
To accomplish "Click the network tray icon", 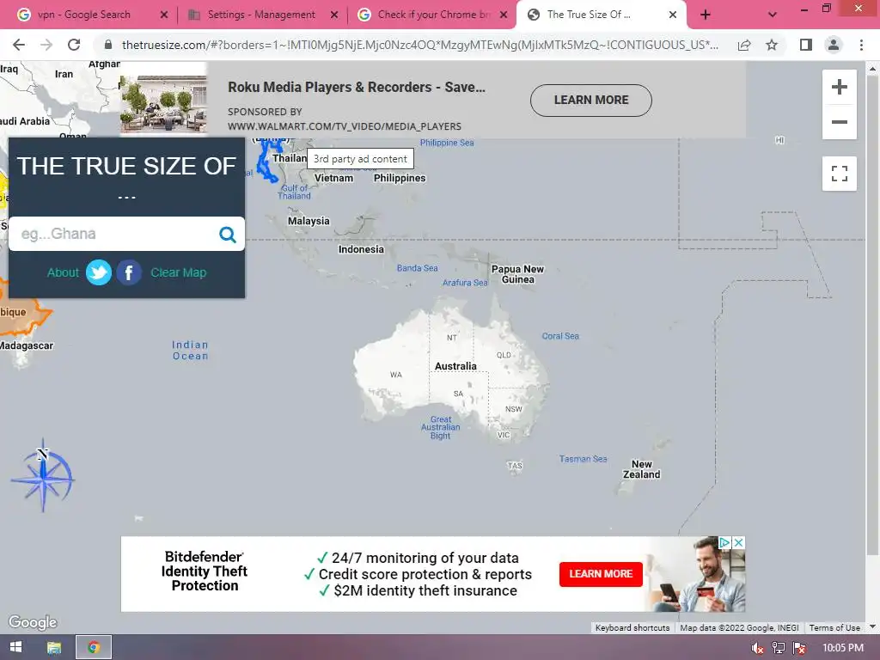I will (x=779, y=648).
